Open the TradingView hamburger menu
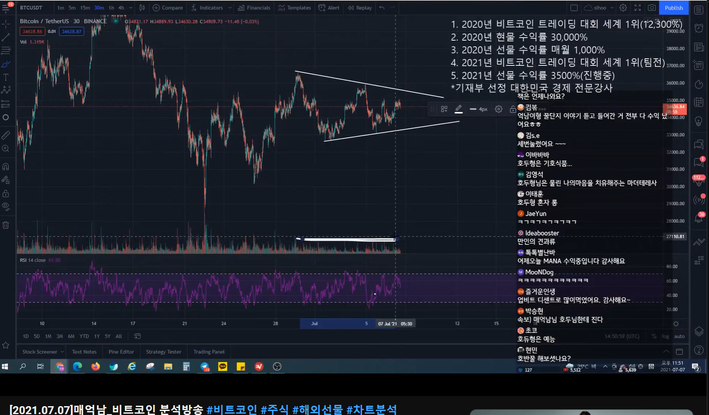The width and height of the screenshot is (709, 415). point(6,8)
